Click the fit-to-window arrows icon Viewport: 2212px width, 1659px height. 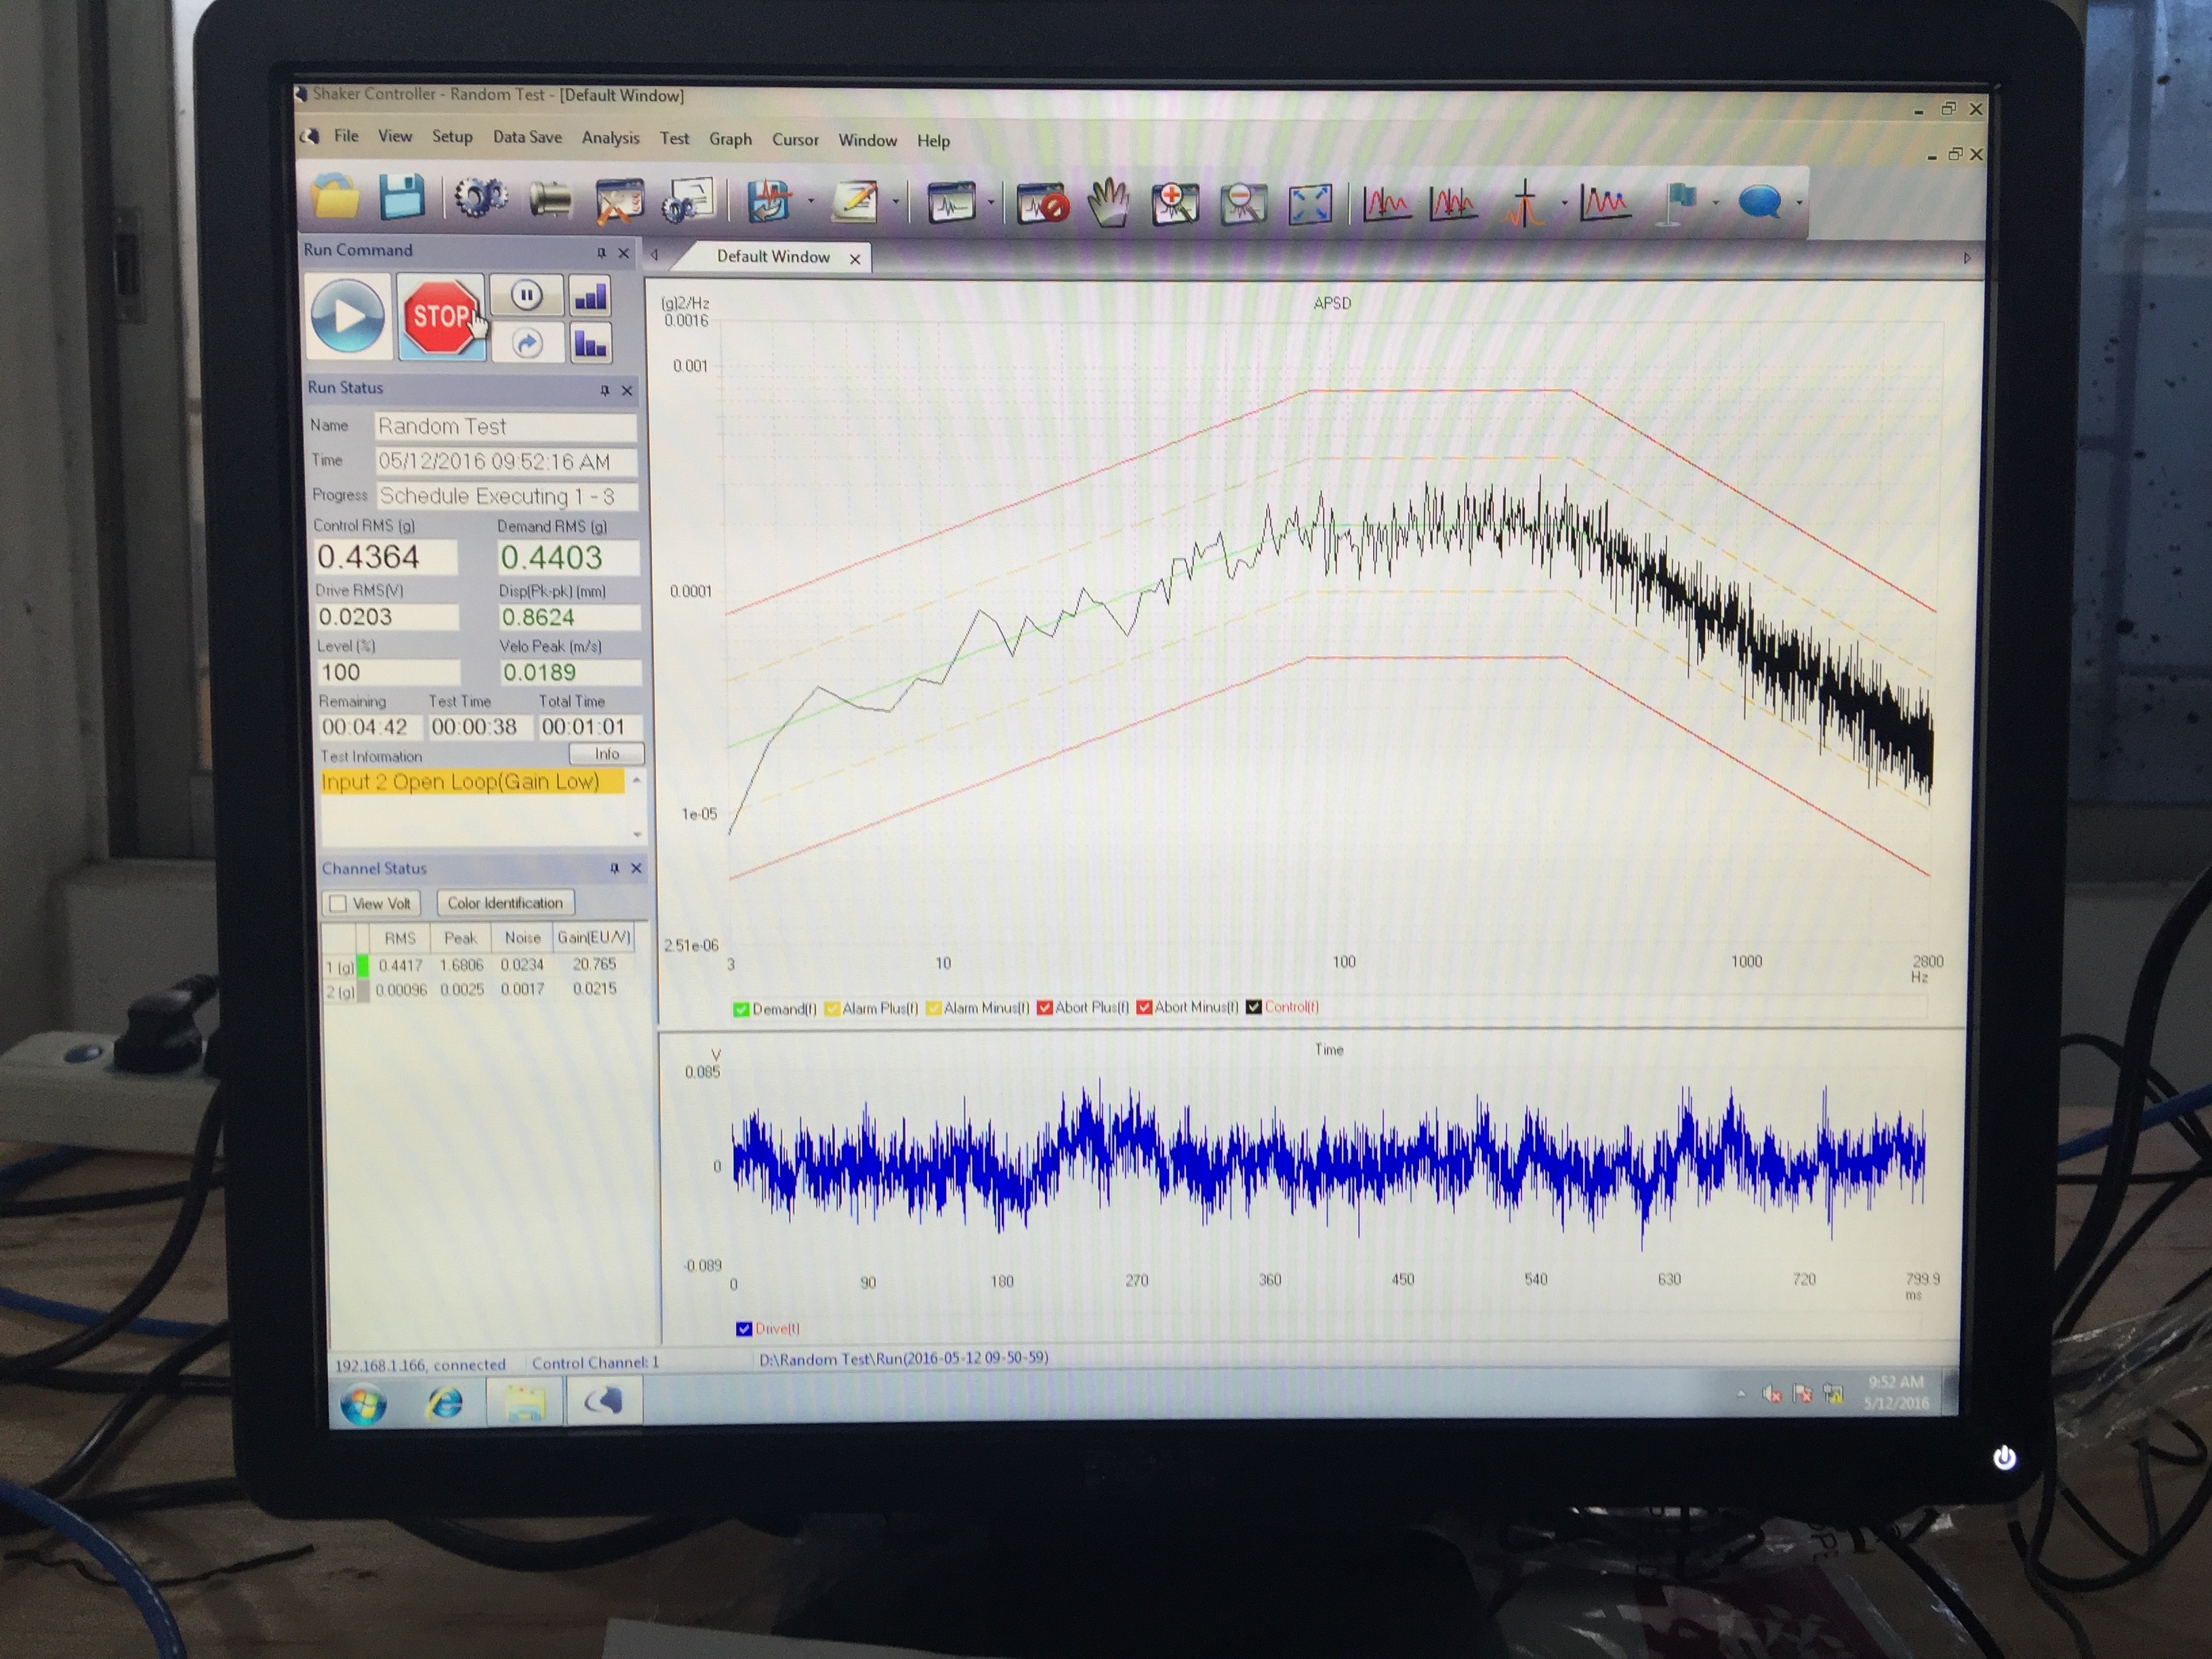click(1309, 203)
